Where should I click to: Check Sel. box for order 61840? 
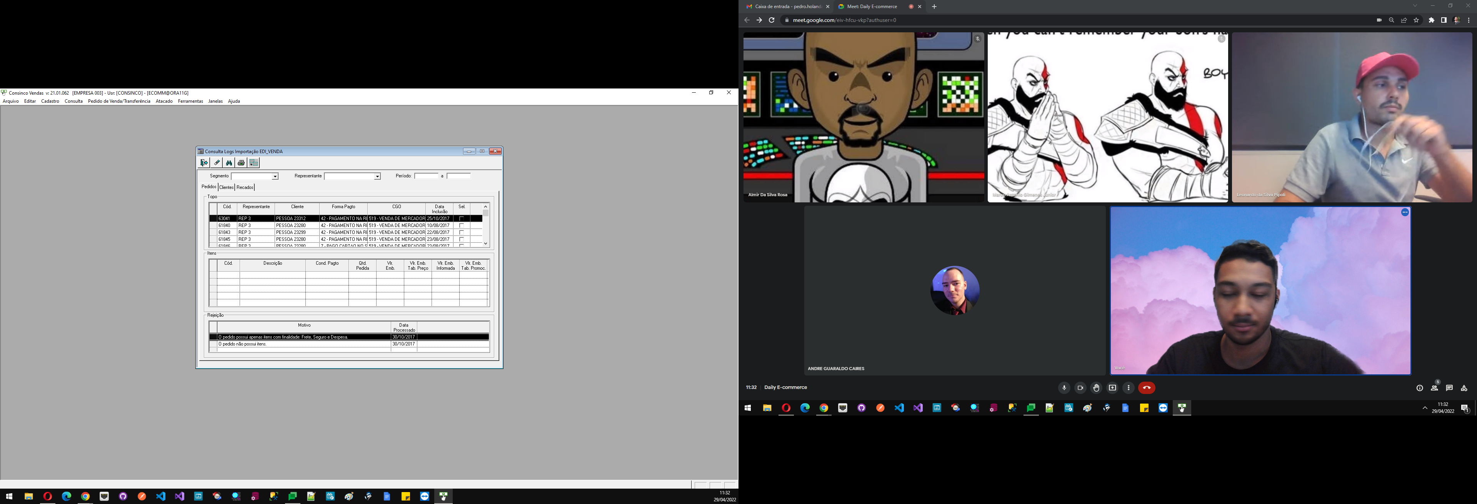[462, 225]
